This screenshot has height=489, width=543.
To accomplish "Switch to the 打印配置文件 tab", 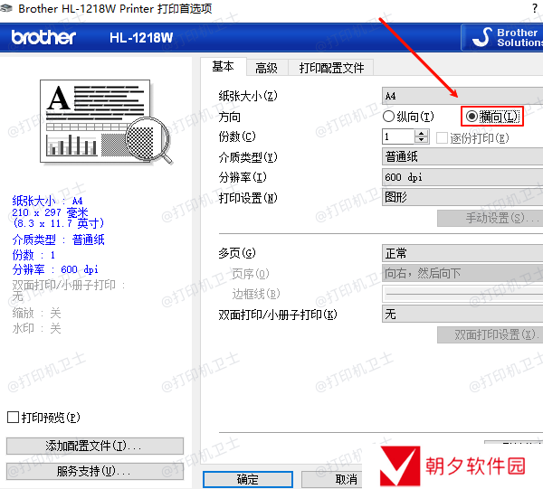I will point(331,68).
